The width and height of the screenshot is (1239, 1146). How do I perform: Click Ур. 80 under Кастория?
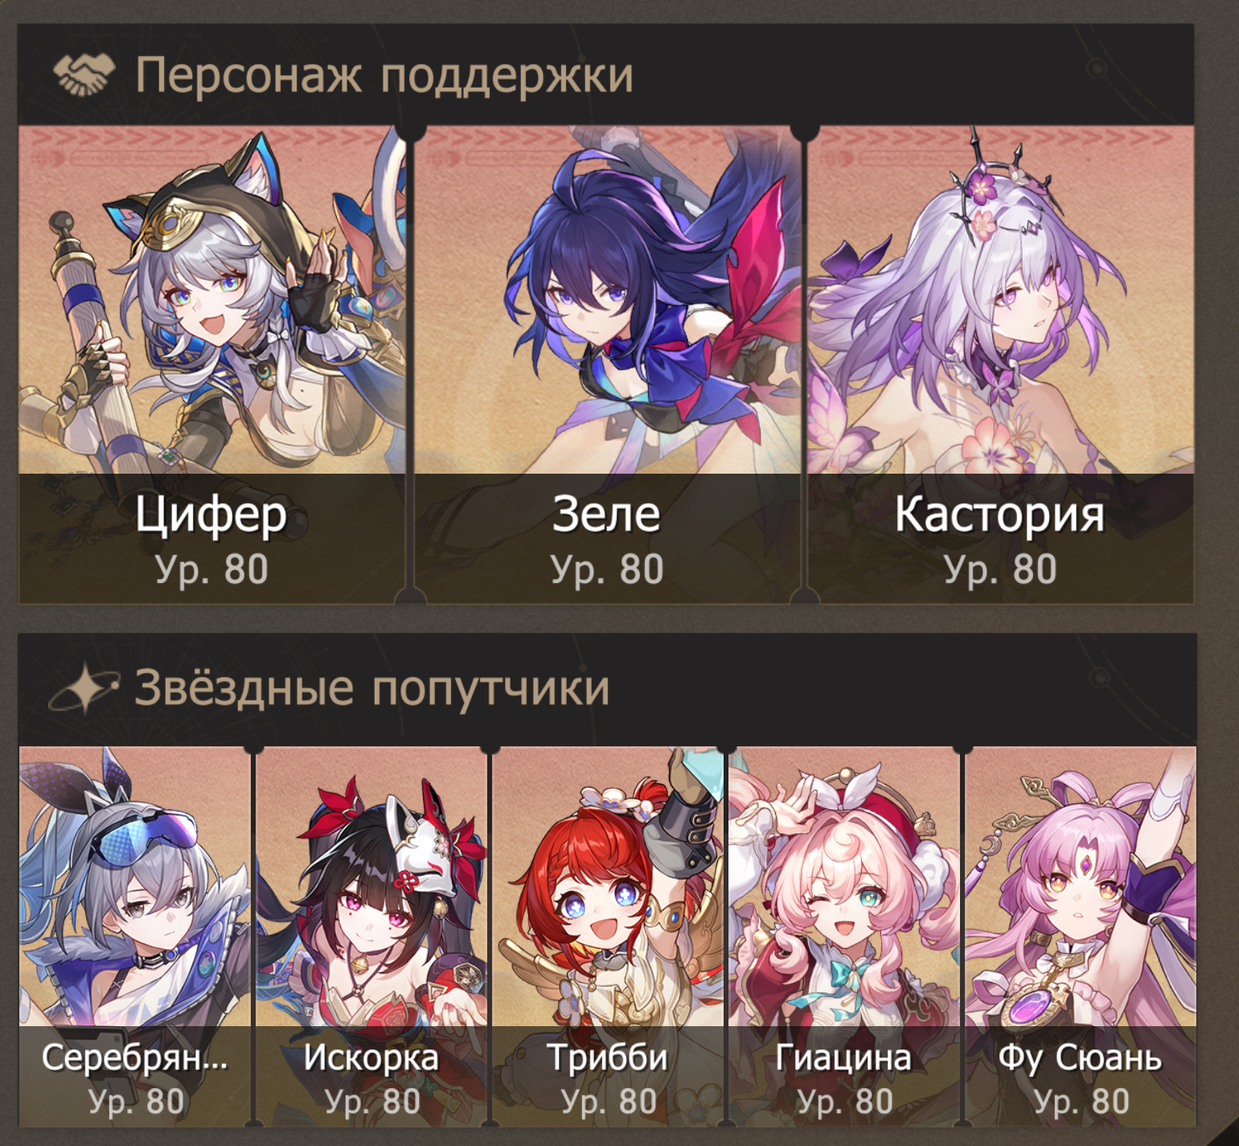1000,569
